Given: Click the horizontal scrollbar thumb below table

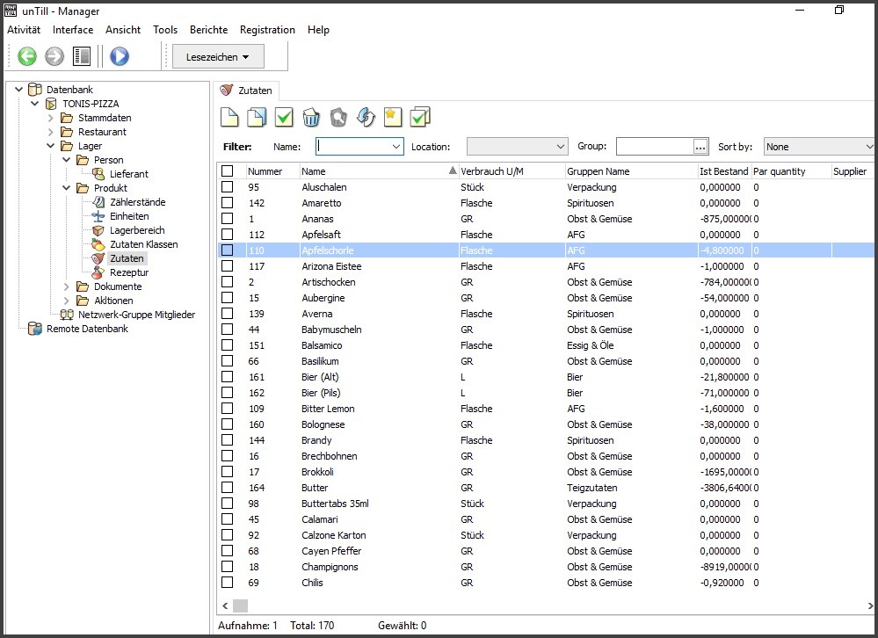Looking at the screenshot, I should coord(240,605).
